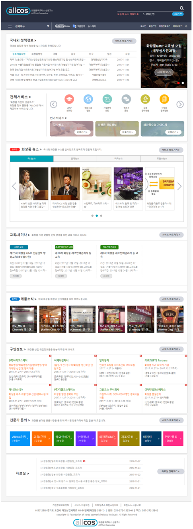Open the 전문가 문의 chat icon
The width and height of the screenshot is (193, 529).
point(126,99)
